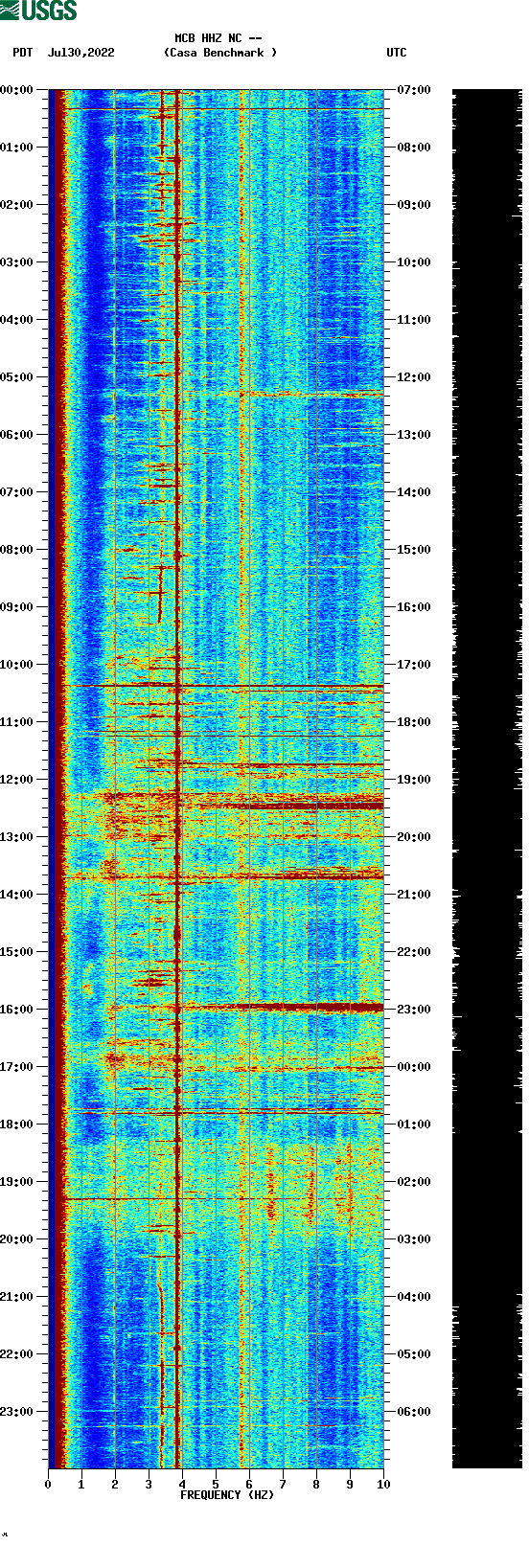Click the UTC '08:00' time label
The image size is (529, 1545).
414,148
